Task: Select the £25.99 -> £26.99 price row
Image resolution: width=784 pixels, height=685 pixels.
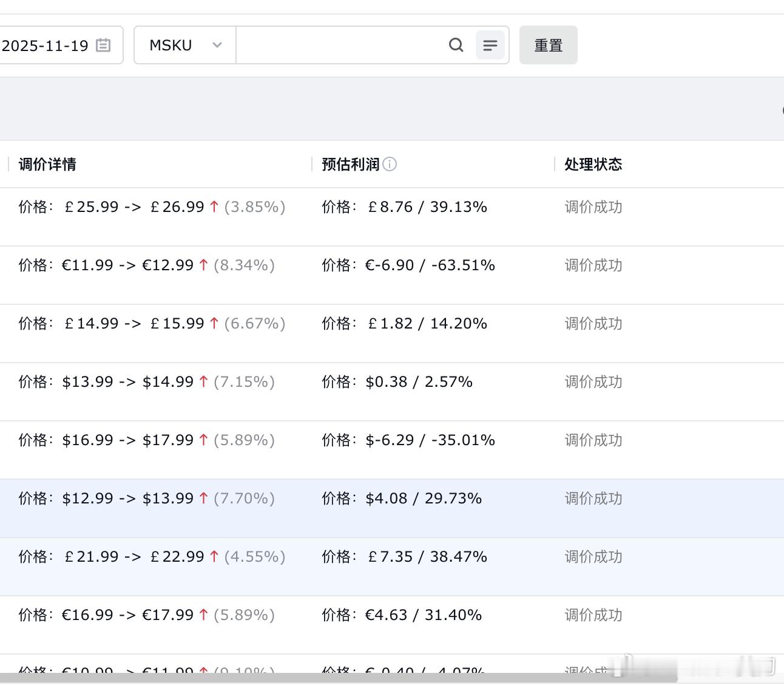Action: 392,217
